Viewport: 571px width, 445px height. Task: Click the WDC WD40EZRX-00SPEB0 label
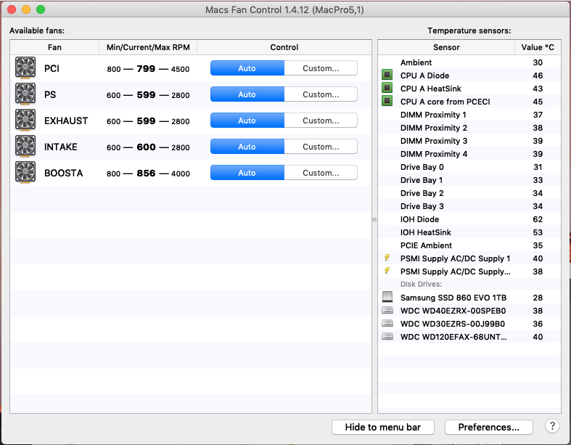click(x=453, y=311)
